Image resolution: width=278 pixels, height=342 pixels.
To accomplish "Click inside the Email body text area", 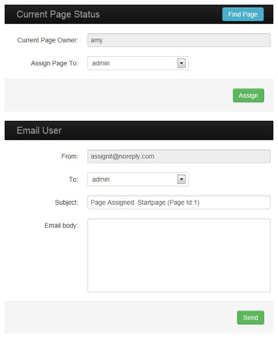I will click(179, 255).
